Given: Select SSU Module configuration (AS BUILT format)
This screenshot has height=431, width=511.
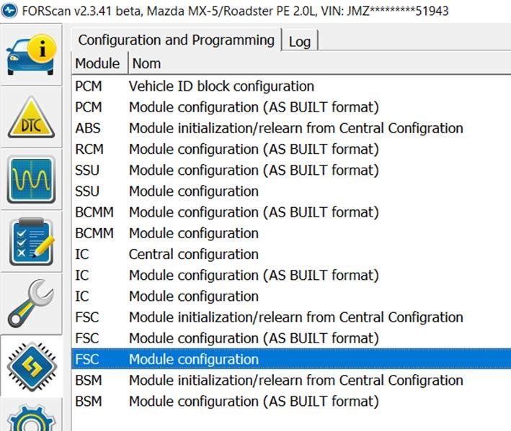Looking at the screenshot, I should (291, 170).
